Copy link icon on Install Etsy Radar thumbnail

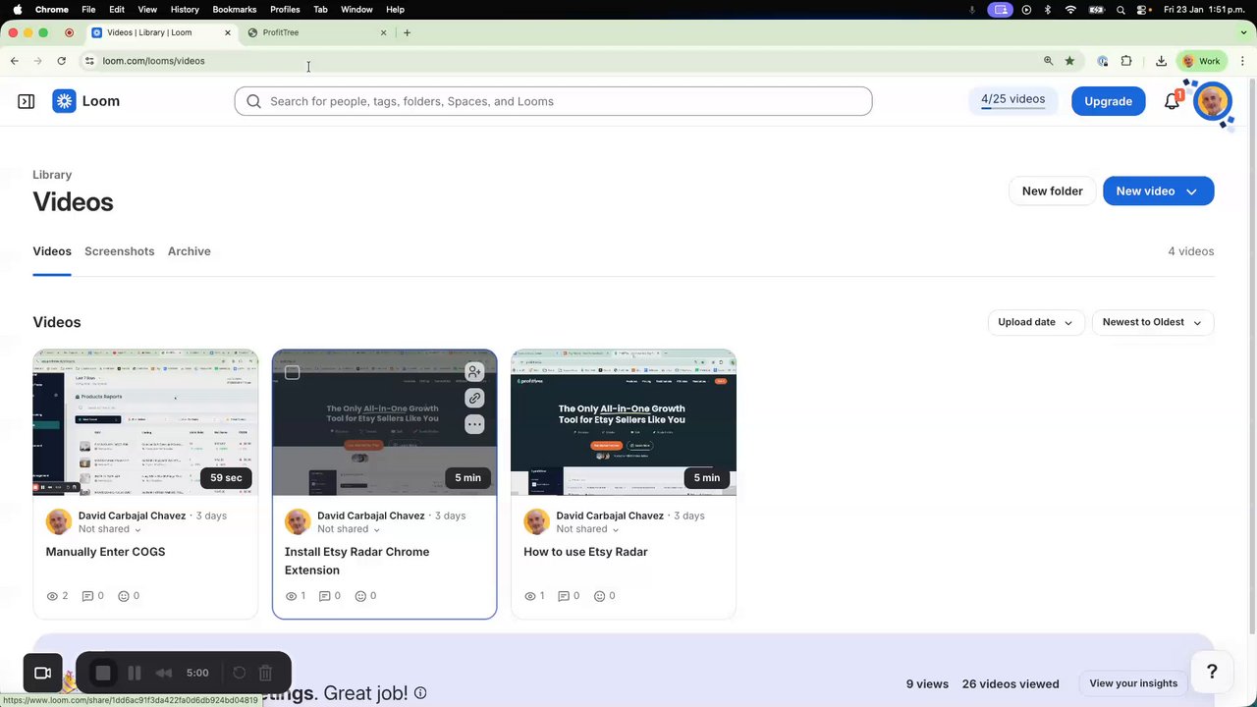[474, 398]
